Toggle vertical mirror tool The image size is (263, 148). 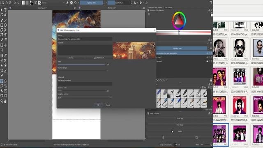[141, 3]
